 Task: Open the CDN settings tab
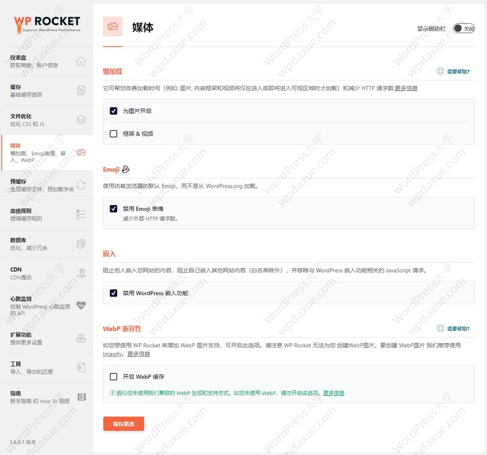(x=47, y=273)
